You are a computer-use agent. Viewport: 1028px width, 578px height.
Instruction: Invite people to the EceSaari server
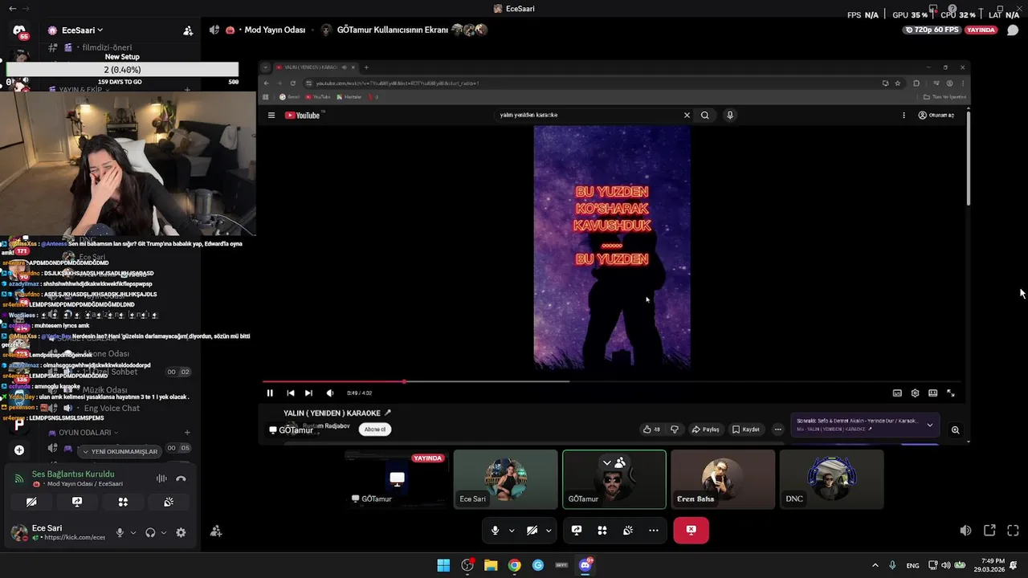click(188, 31)
